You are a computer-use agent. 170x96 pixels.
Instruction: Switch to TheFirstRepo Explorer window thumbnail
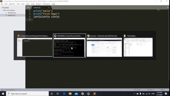point(138,47)
